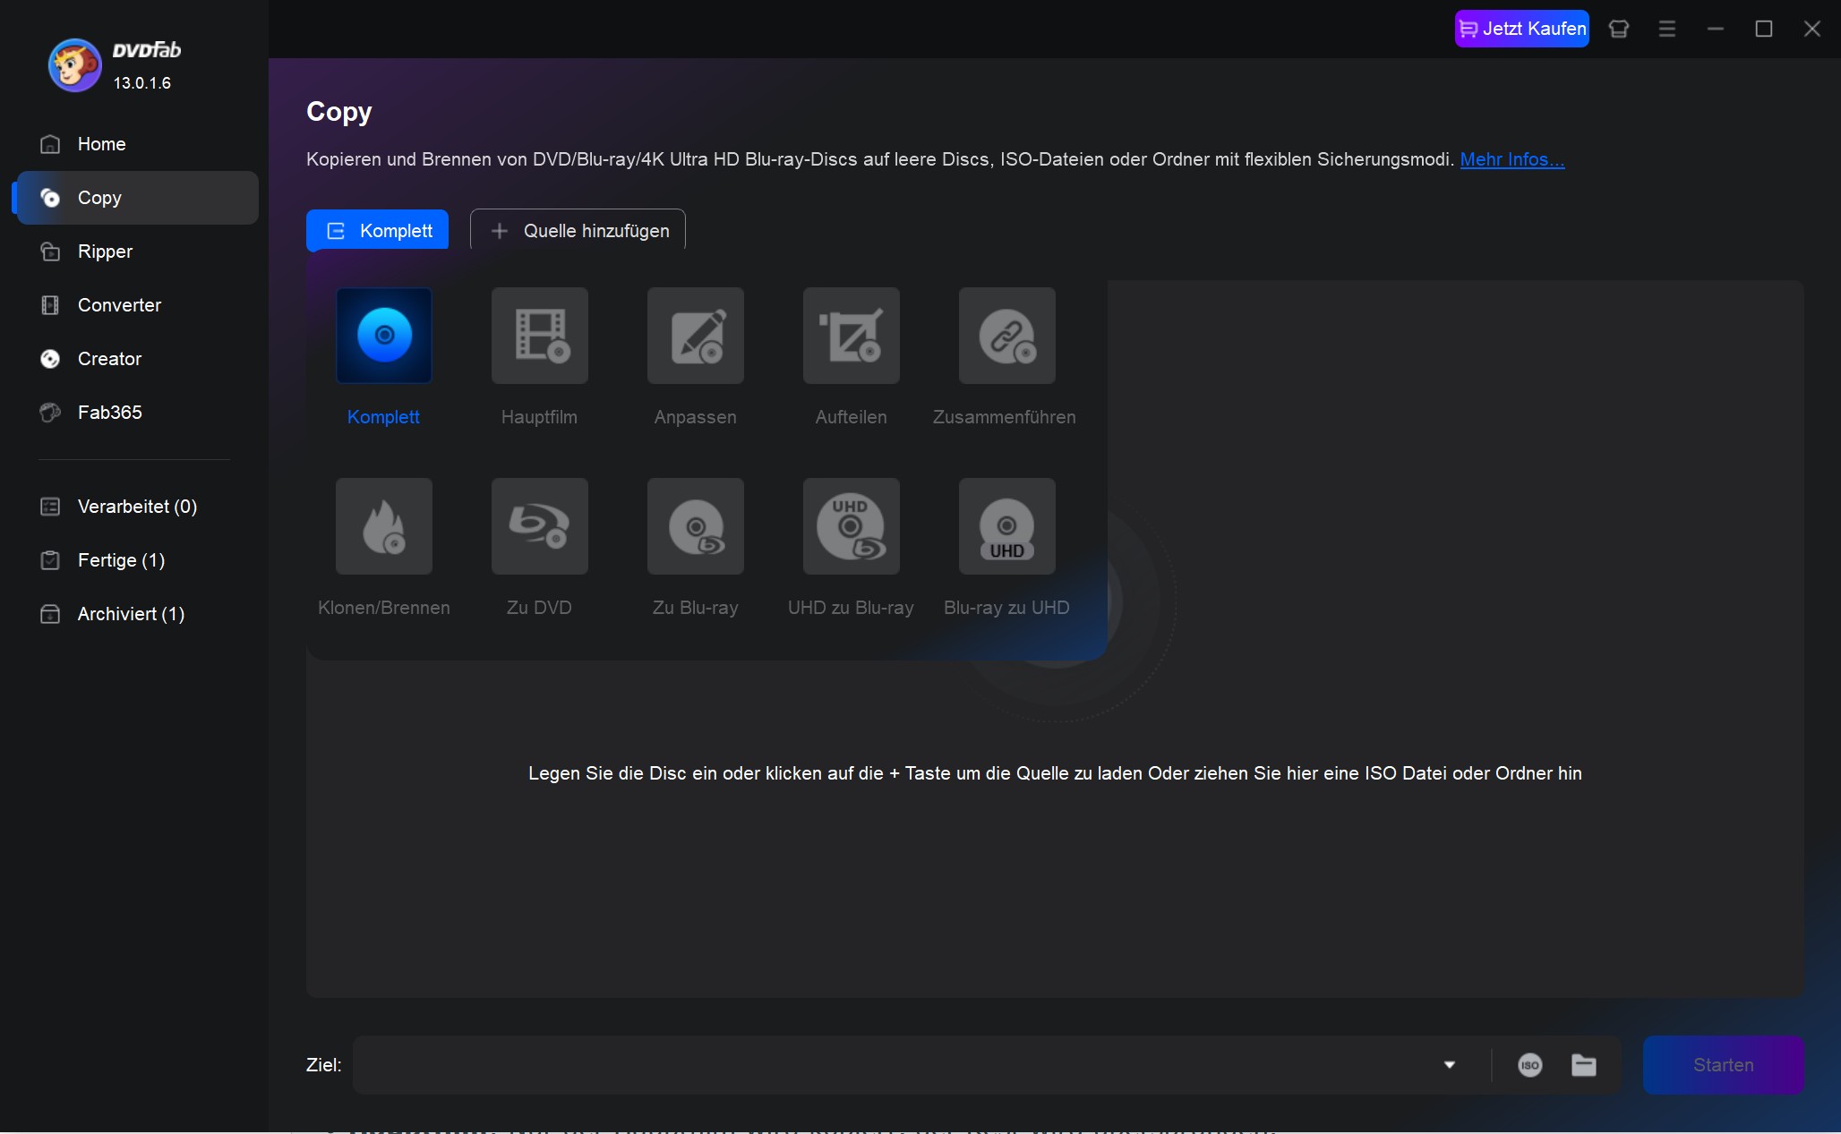Click the Mehr Infos hyperlink

tap(1512, 159)
